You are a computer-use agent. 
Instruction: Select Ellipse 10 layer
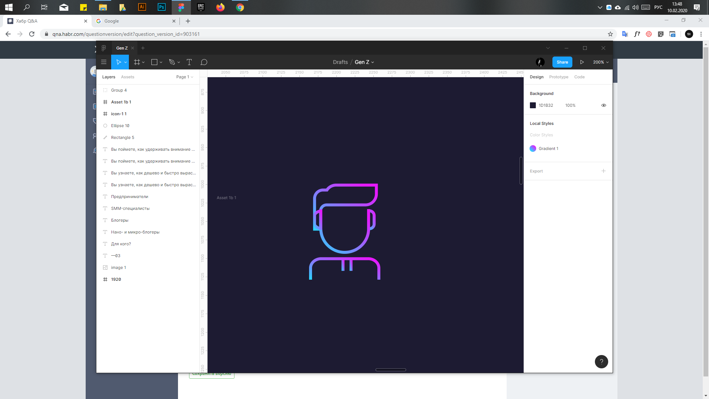coord(148,126)
